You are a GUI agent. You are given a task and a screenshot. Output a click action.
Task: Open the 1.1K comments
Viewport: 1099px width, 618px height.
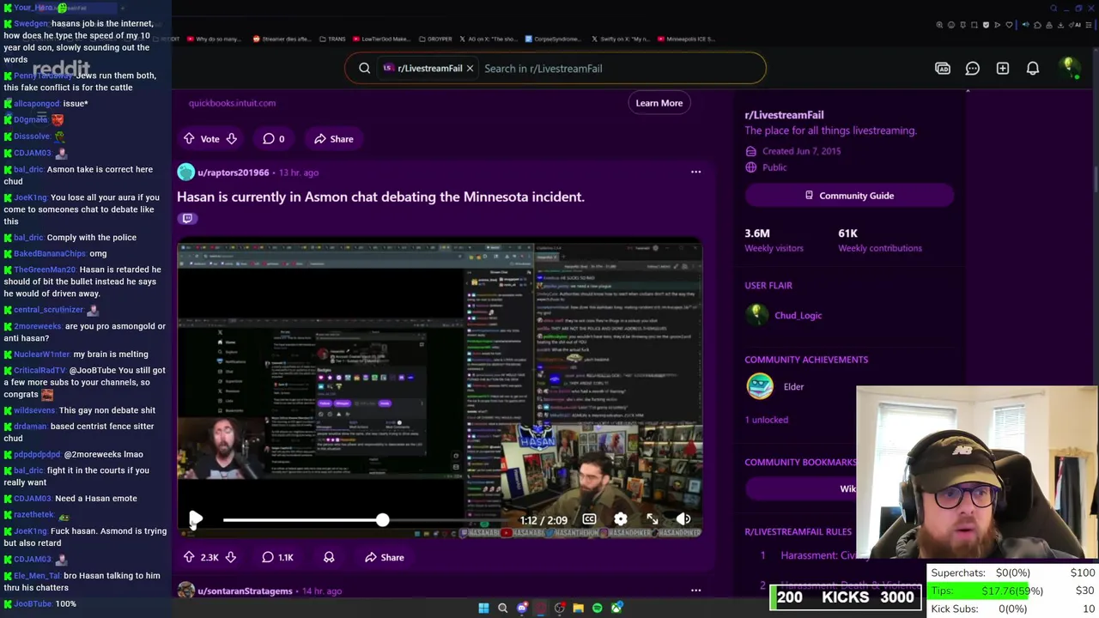tap(278, 557)
